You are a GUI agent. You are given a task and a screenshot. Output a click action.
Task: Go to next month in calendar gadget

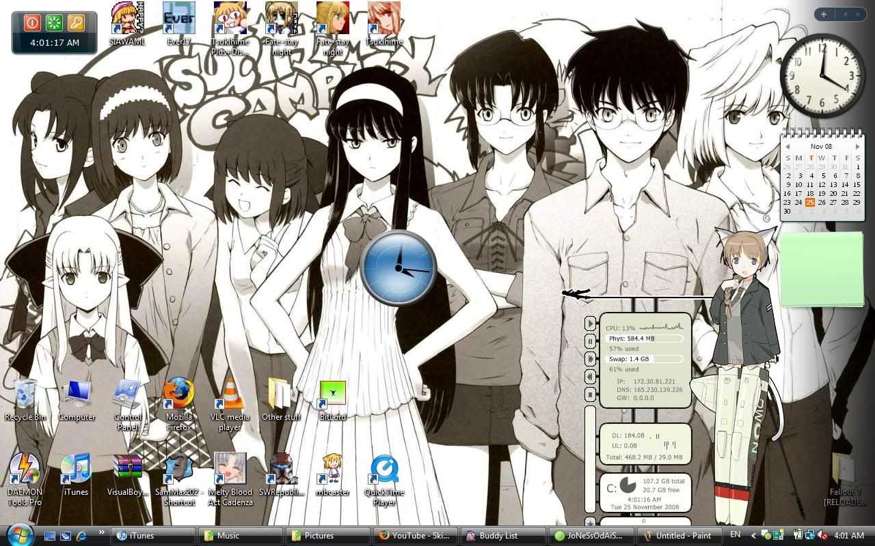click(x=857, y=147)
